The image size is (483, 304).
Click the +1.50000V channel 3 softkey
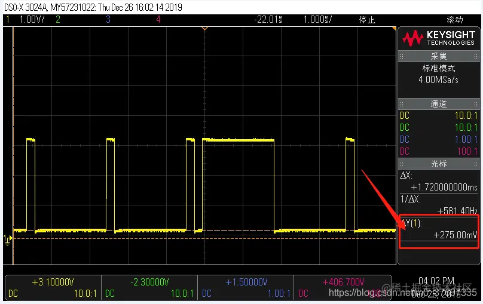pos(246,288)
